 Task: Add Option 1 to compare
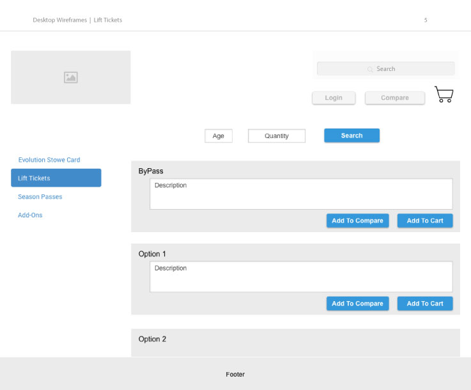357,304
